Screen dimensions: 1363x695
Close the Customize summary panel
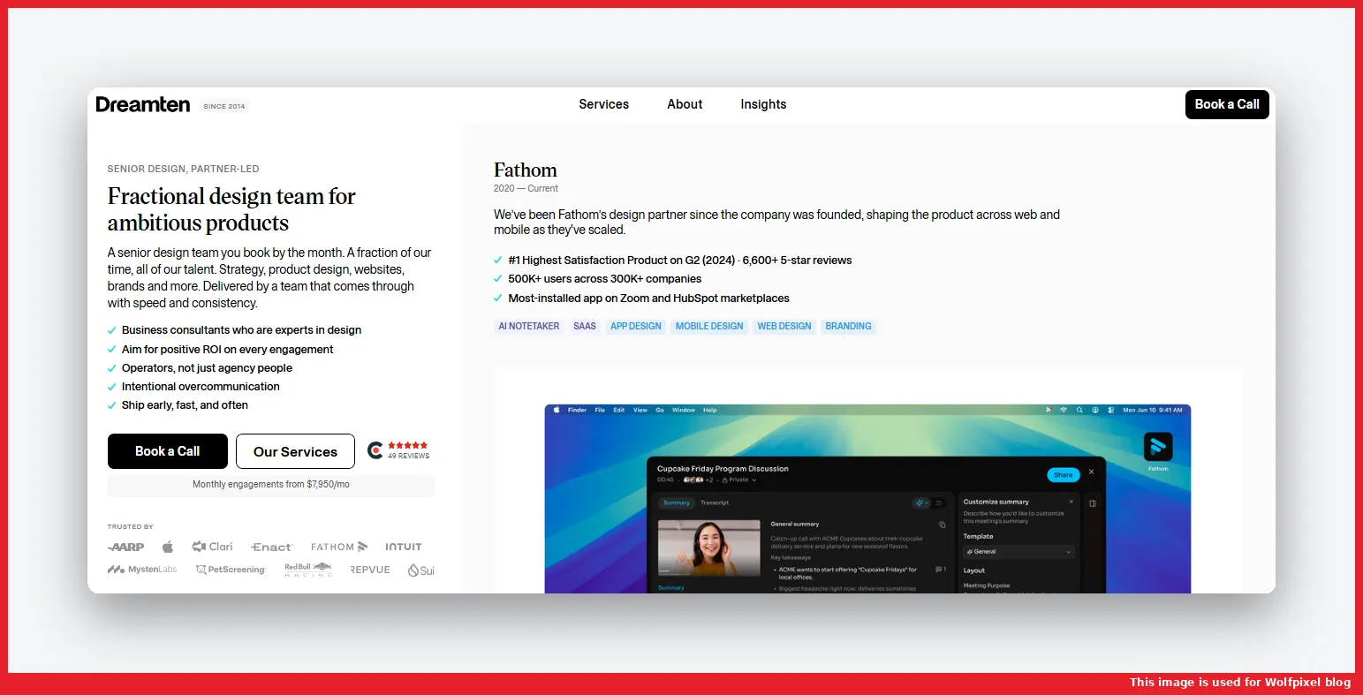click(x=1071, y=502)
